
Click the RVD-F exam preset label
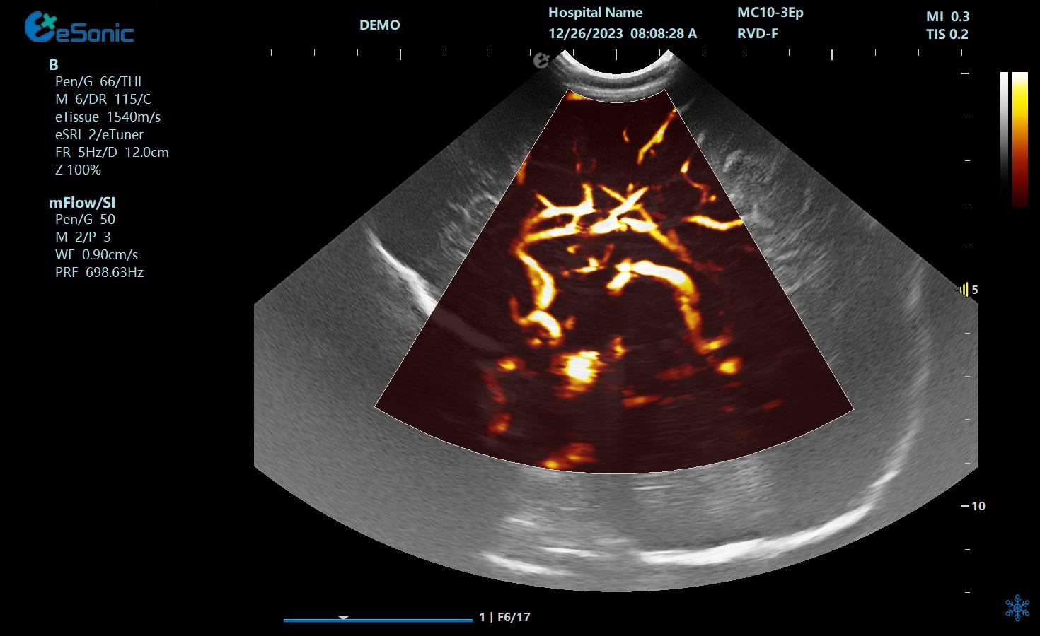click(x=757, y=33)
